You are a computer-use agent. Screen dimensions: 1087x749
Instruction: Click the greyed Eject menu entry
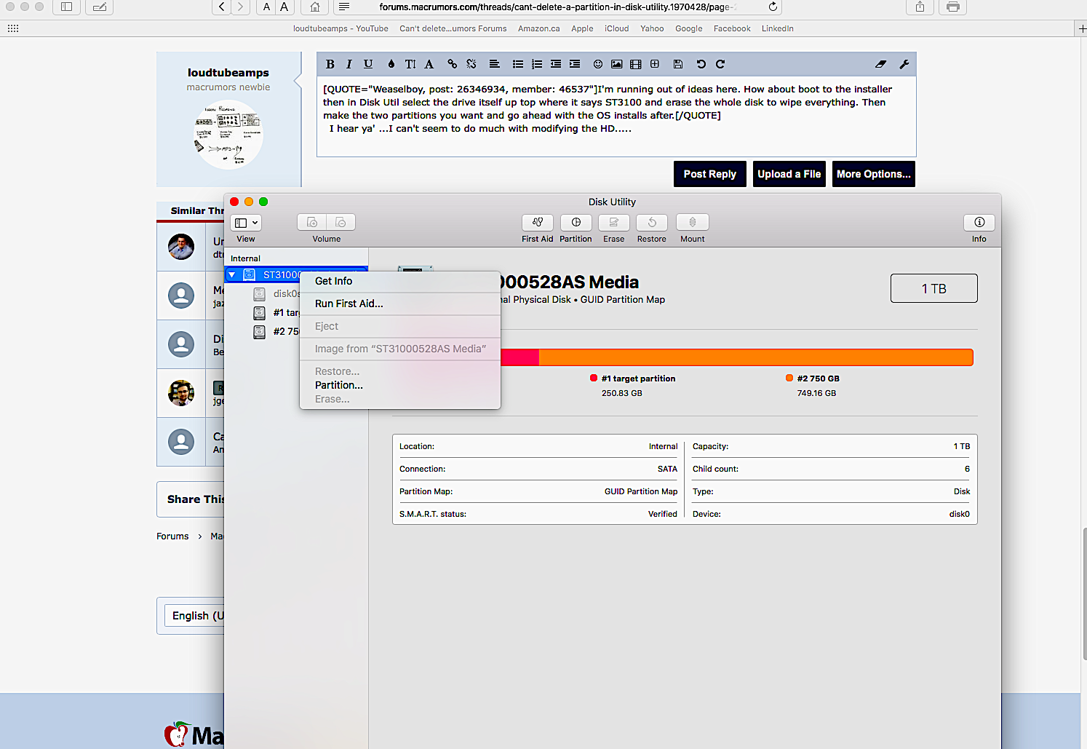[x=400, y=326]
